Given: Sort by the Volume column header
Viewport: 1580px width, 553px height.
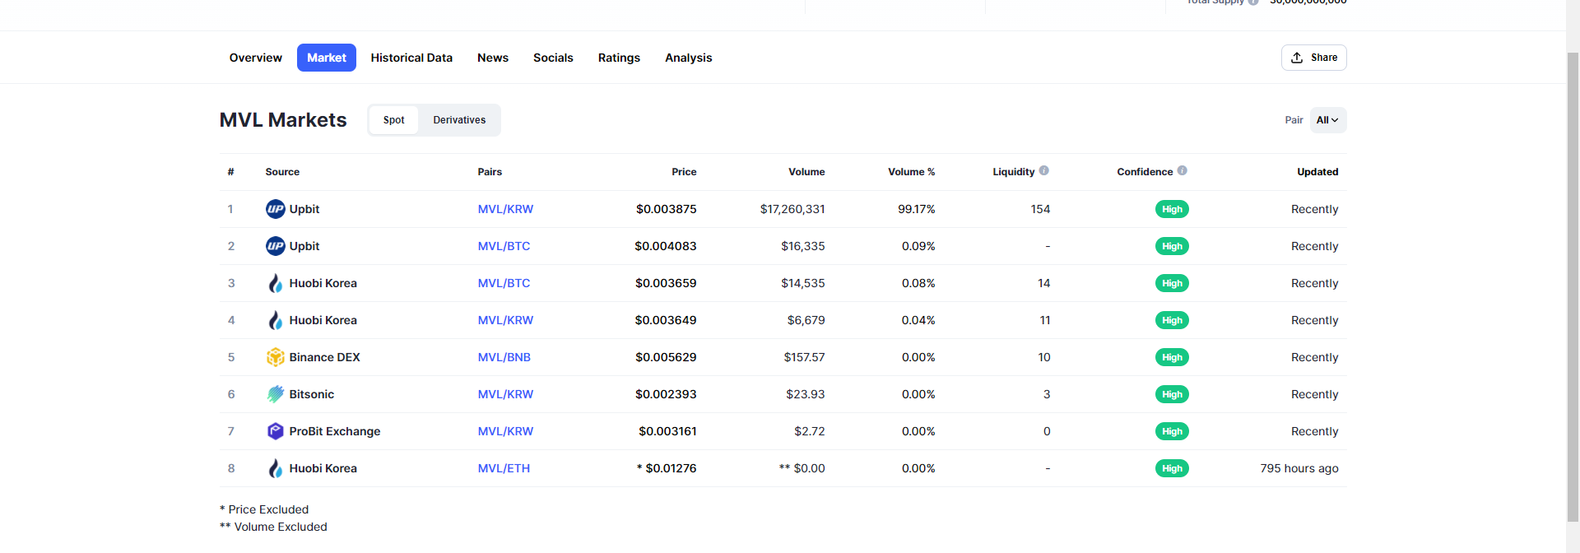Looking at the screenshot, I should (x=806, y=172).
